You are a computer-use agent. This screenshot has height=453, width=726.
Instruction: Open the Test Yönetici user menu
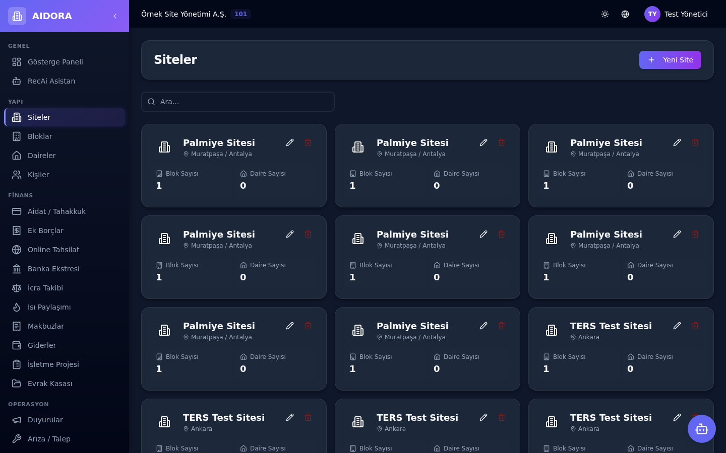tap(676, 14)
